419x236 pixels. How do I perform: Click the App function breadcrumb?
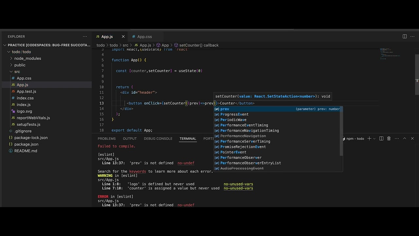[163, 45]
